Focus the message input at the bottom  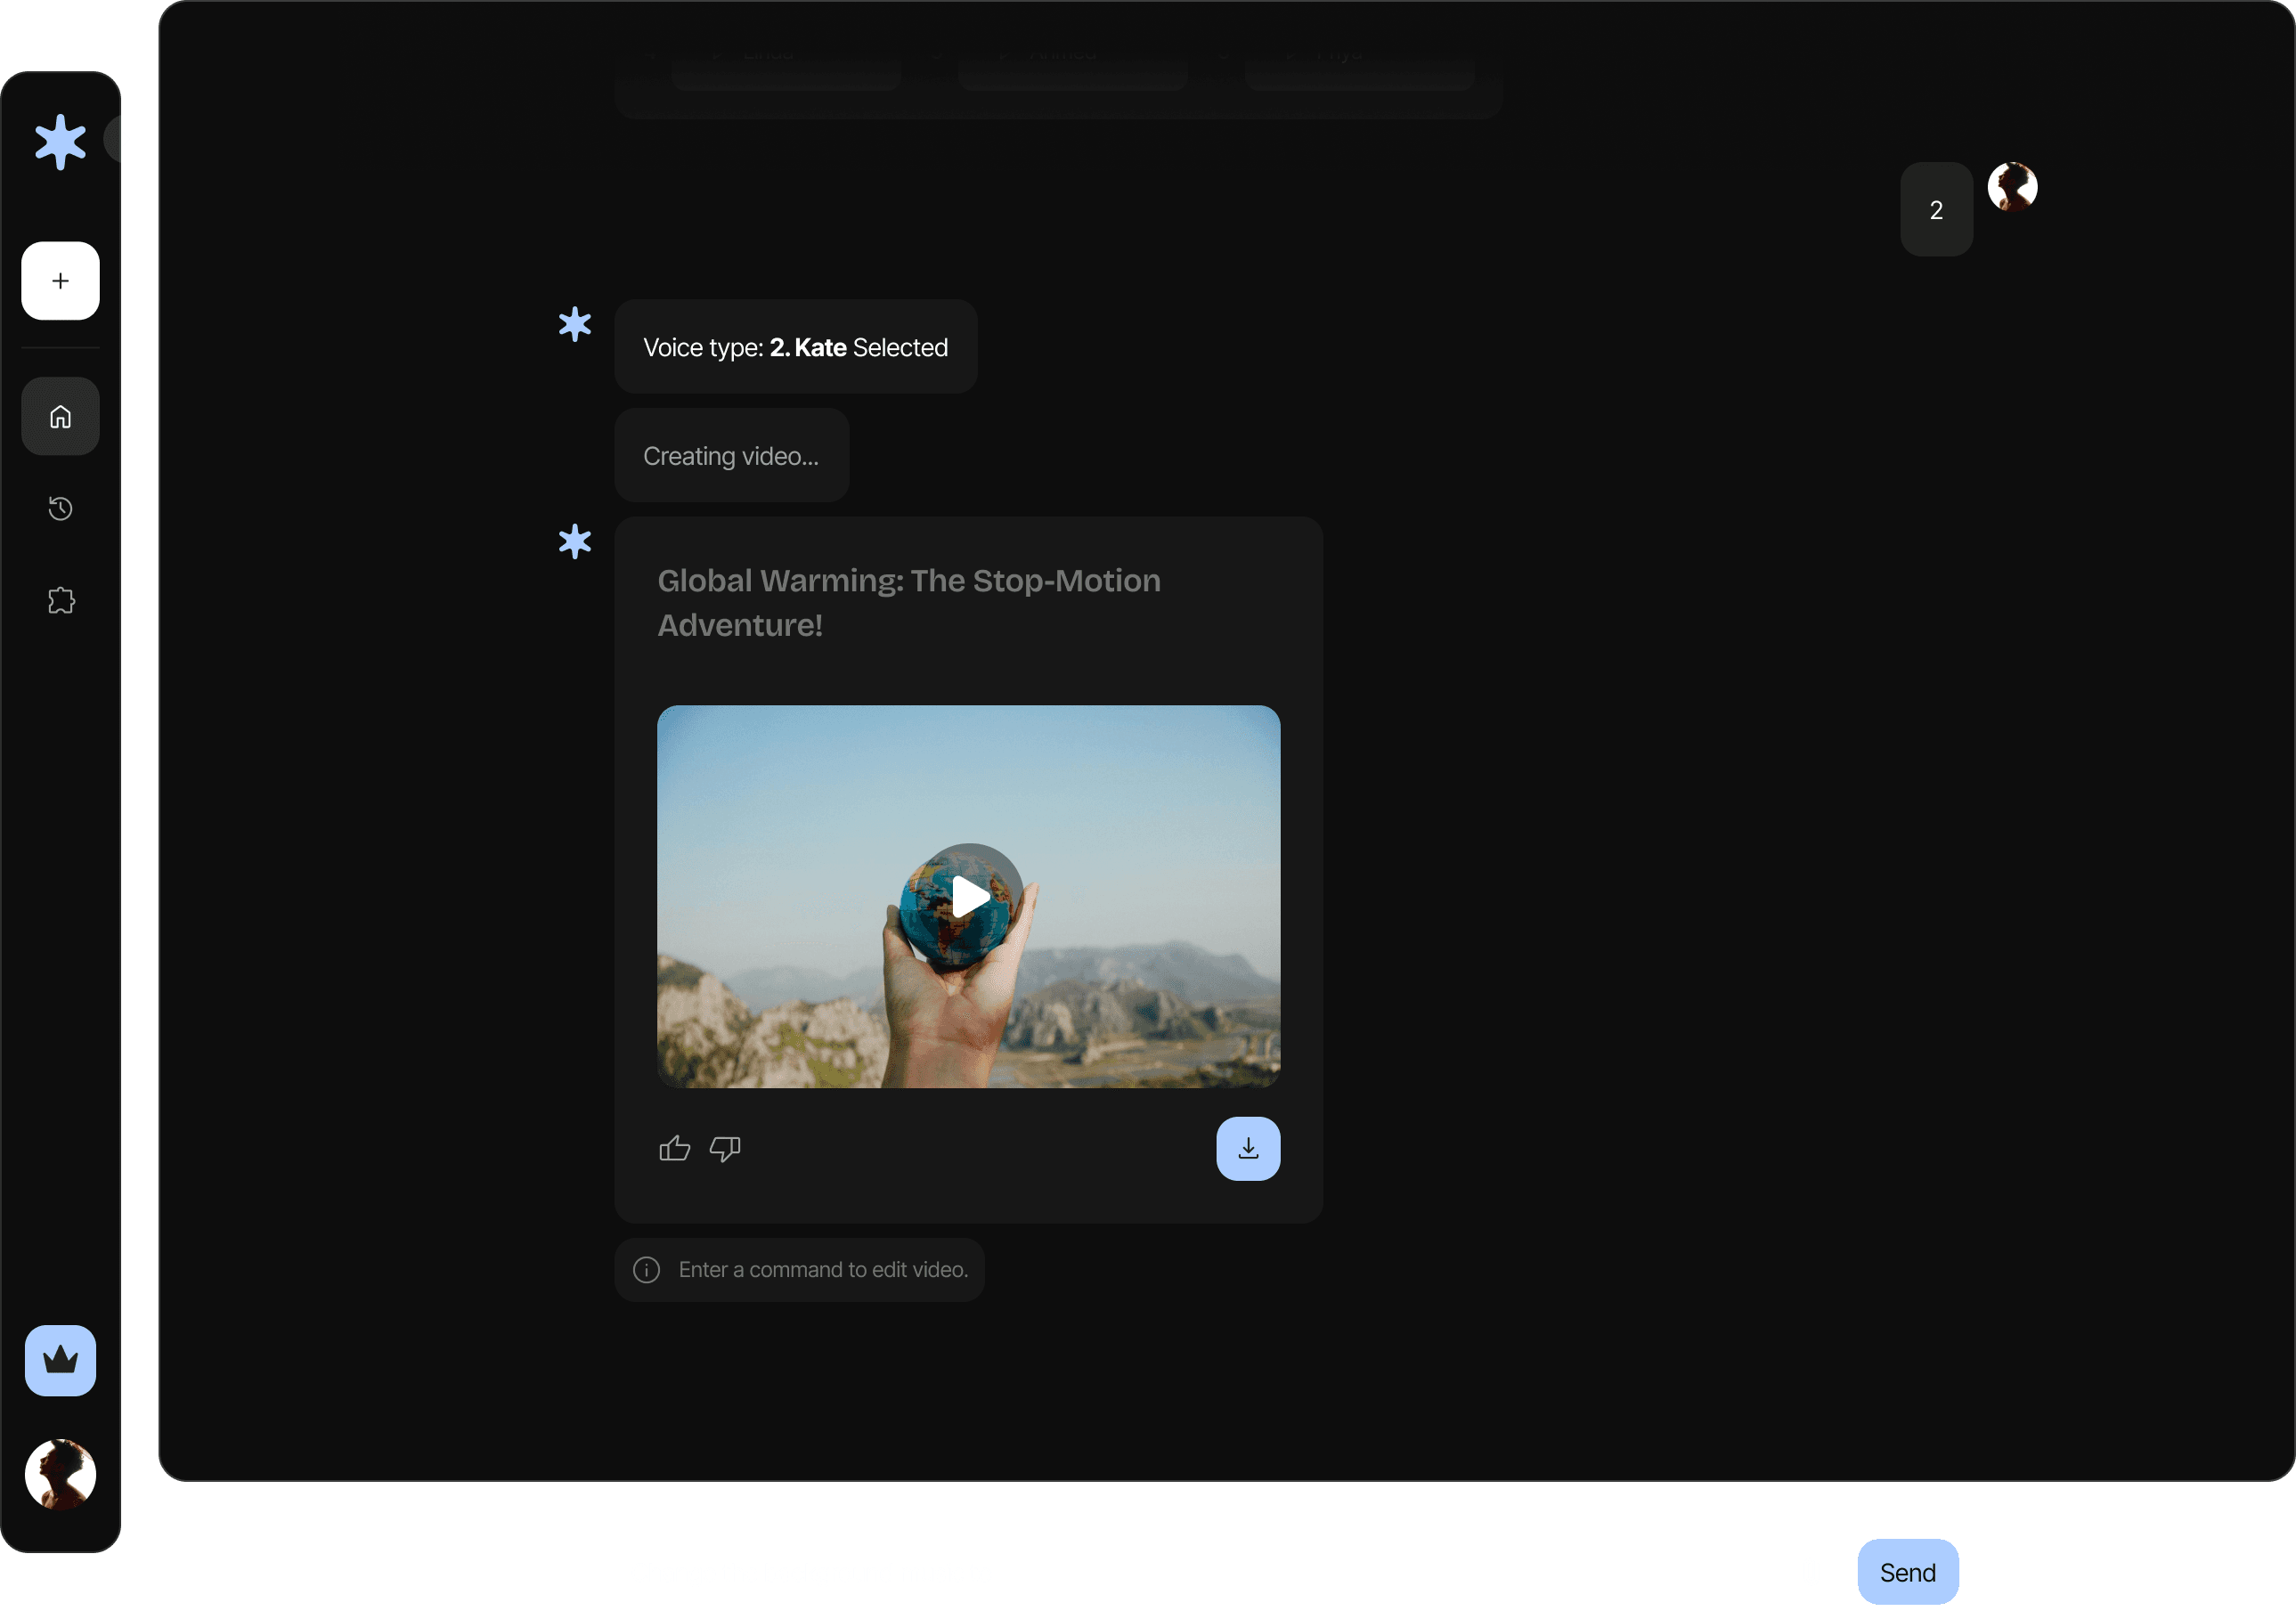pos(1200,1571)
